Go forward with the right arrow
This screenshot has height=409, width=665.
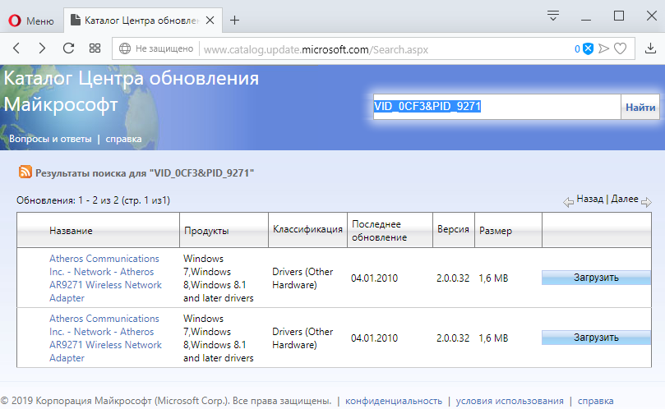click(42, 48)
